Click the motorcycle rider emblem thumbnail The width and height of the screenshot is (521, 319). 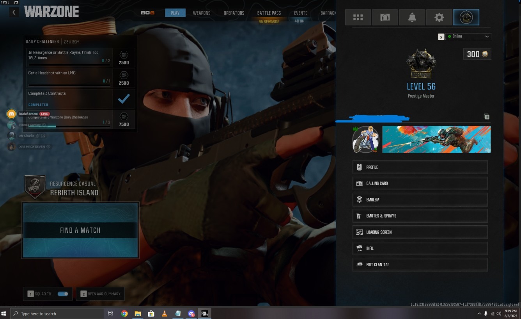(x=366, y=139)
